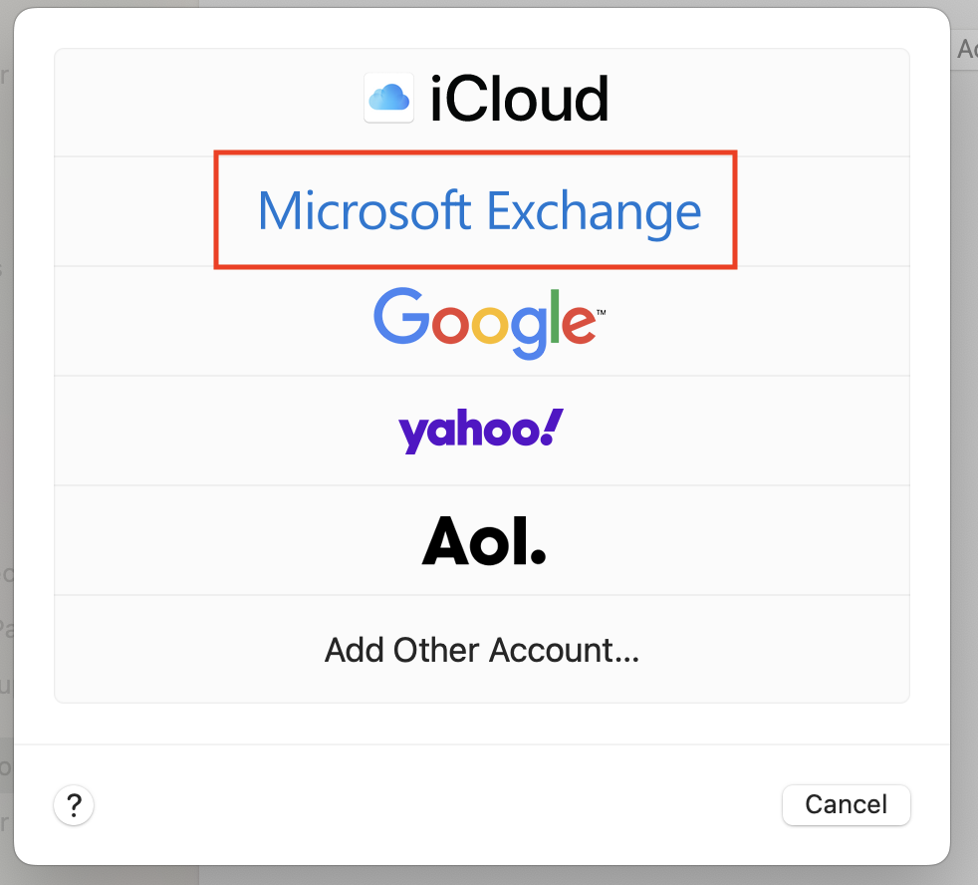
Task: Select the Google logo account option
Action: (x=489, y=323)
